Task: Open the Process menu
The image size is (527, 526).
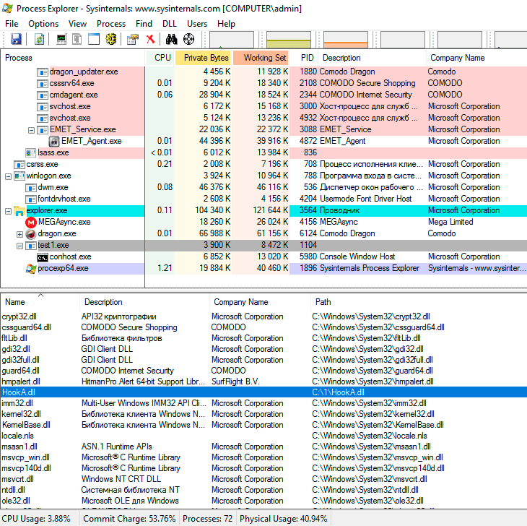Action: tap(111, 24)
